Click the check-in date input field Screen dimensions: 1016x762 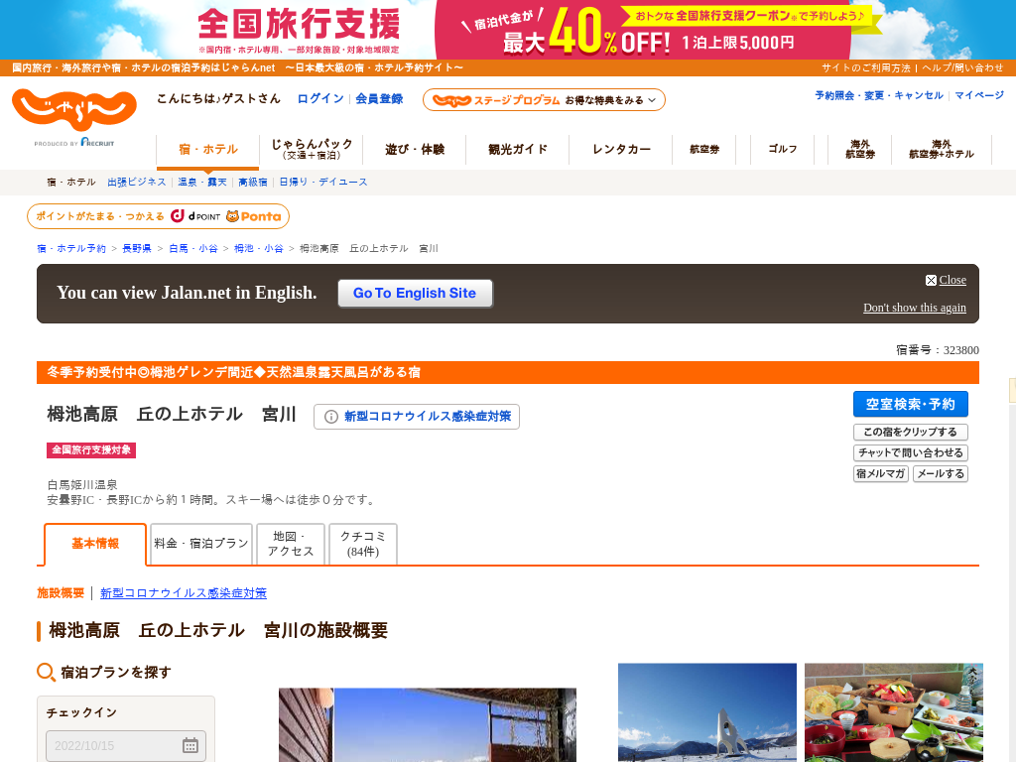tap(126, 746)
